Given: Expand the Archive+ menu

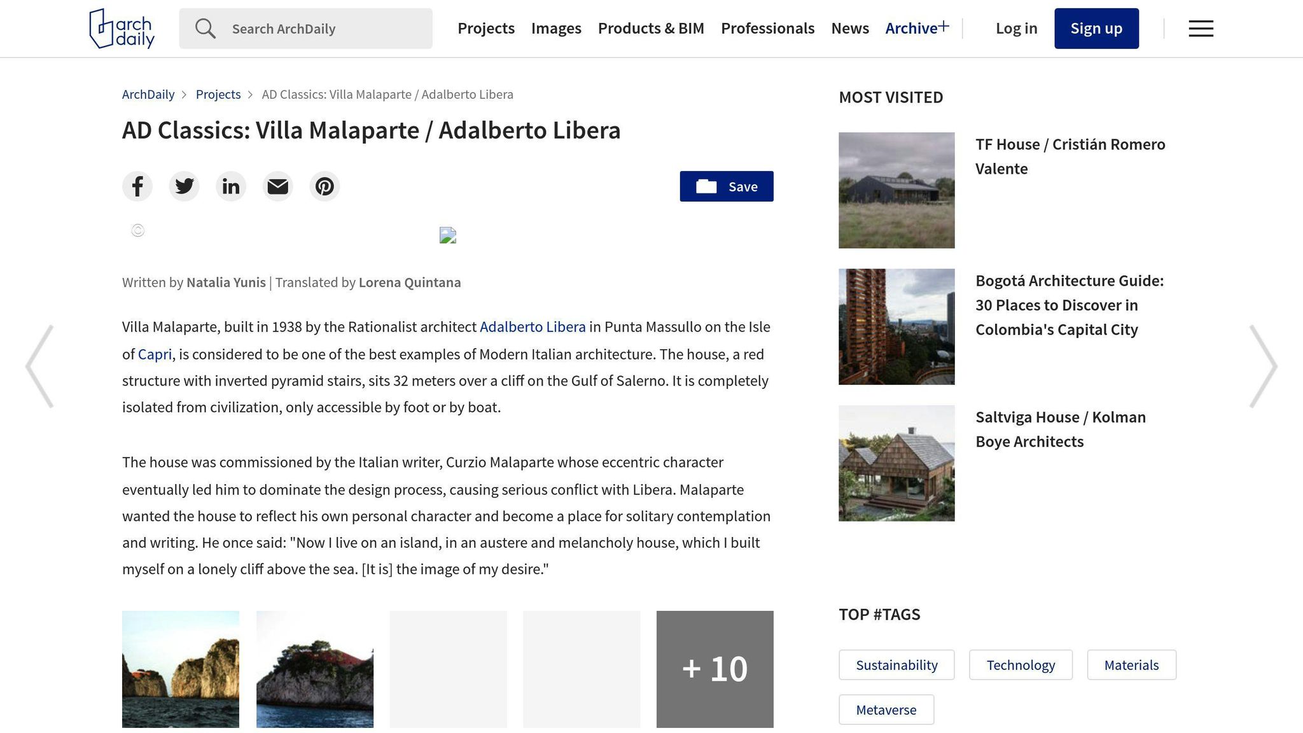Looking at the screenshot, I should pos(916,28).
